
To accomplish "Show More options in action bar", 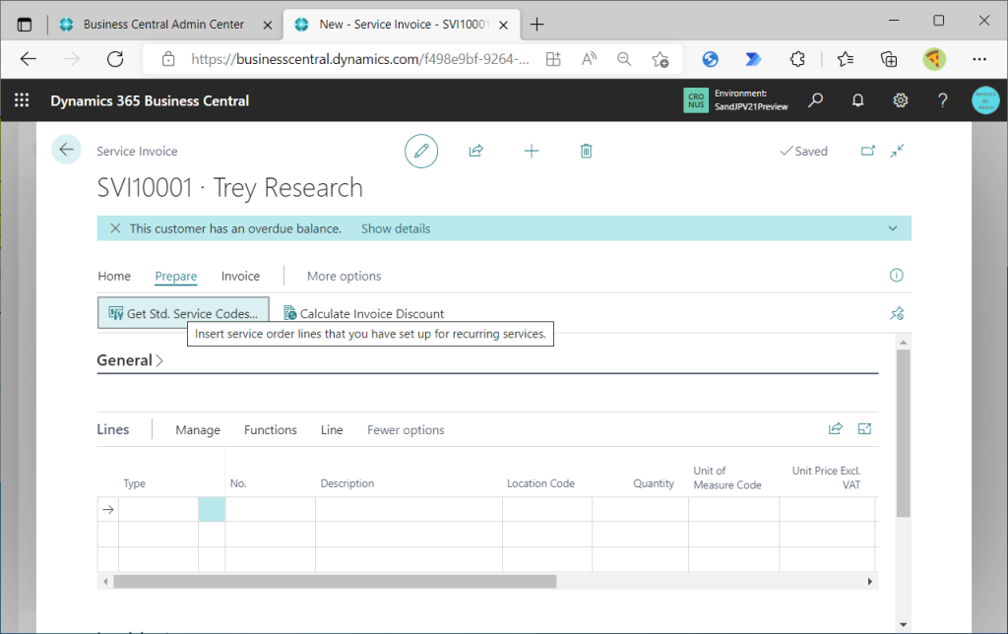I will (x=344, y=276).
